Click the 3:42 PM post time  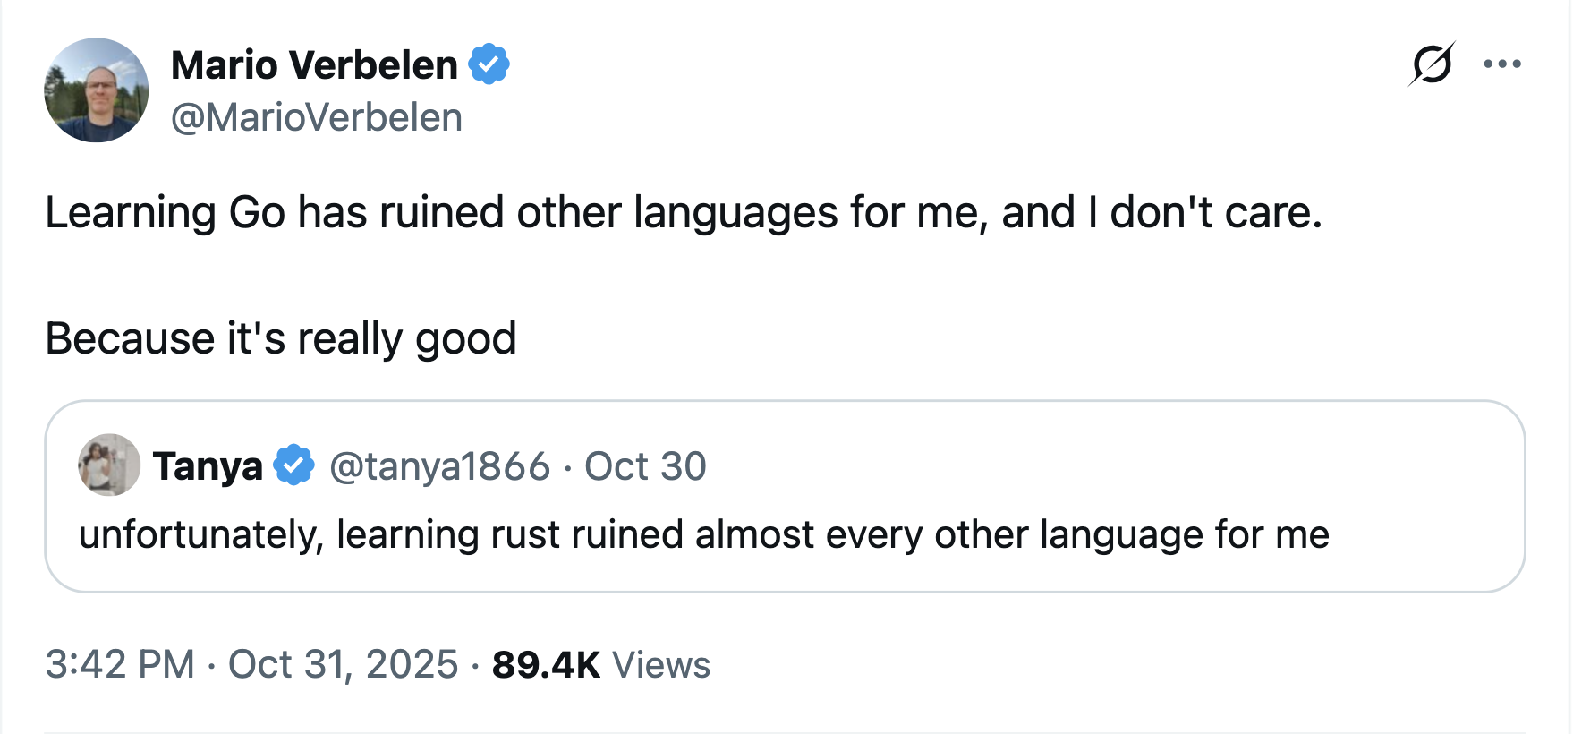pyautogui.click(x=120, y=664)
